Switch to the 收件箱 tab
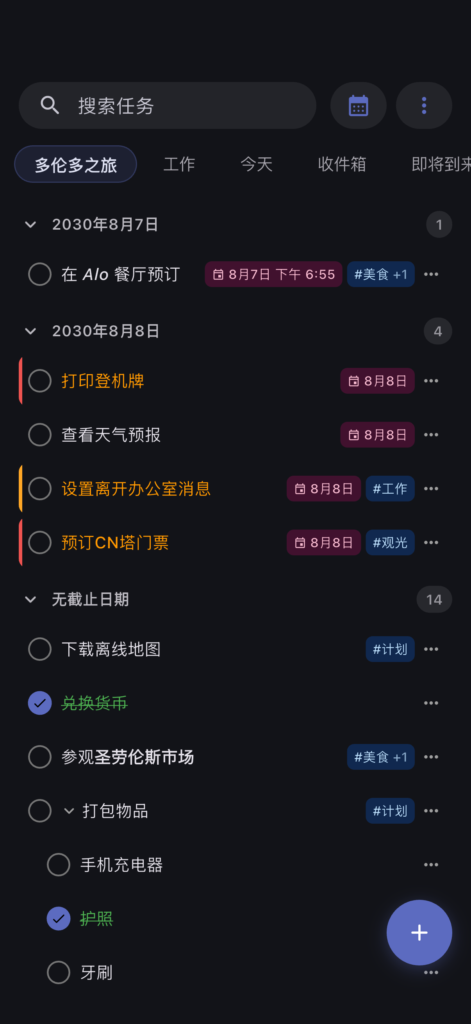This screenshot has height=1024, width=471. (342, 164)
